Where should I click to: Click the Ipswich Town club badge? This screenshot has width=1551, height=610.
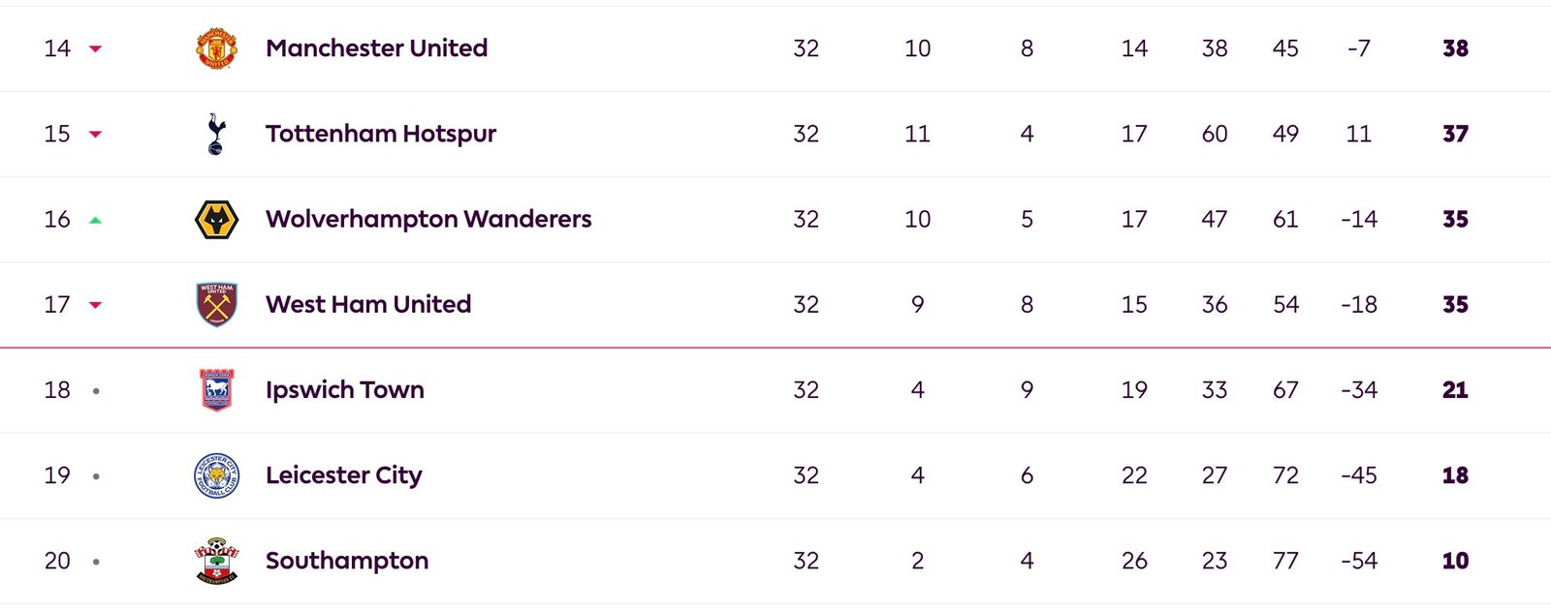pyautogui.click(x=216, y=390)
